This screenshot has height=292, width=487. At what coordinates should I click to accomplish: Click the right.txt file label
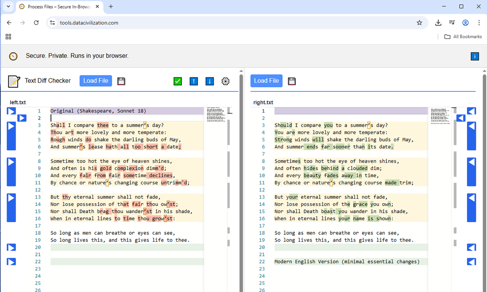pos(263,103)
